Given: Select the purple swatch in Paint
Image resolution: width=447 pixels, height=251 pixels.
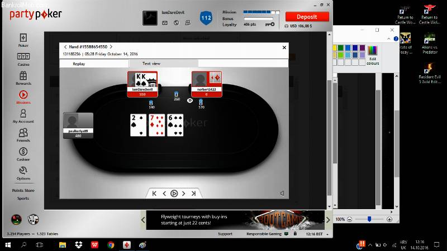Looking at the screenshot, I should click(362, 48).
